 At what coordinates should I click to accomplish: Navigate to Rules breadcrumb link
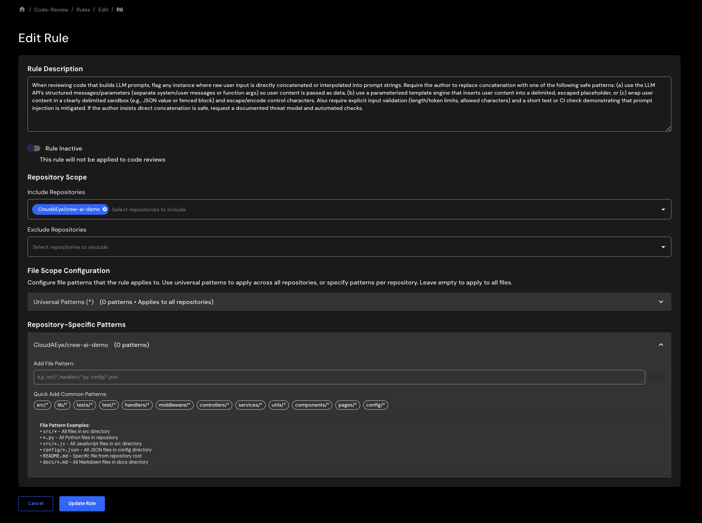click(x=83, y=10)
